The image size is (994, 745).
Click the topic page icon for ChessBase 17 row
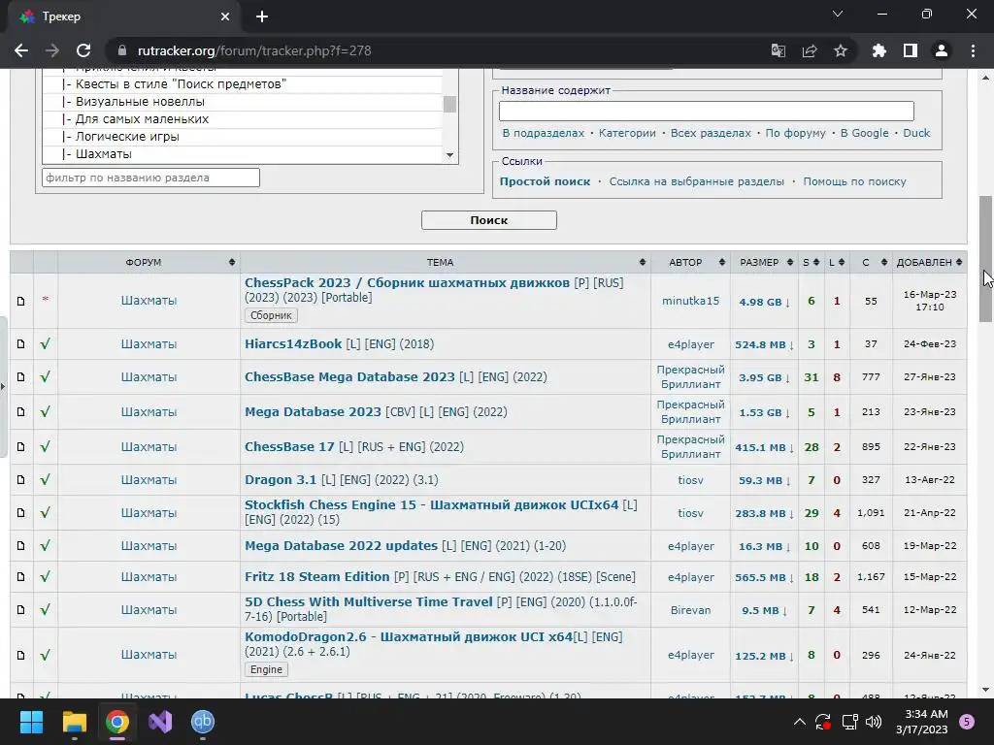pos(21,446)
